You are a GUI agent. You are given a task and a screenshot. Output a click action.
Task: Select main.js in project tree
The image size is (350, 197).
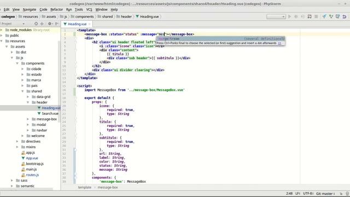[x=29, y=169]
